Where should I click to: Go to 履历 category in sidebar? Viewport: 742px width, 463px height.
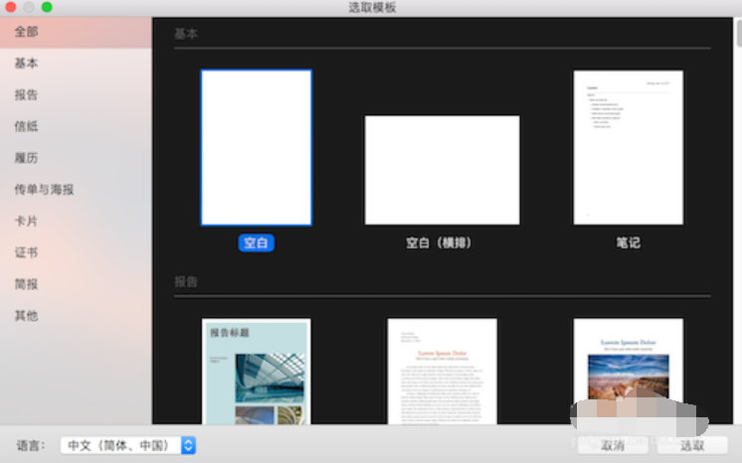[27, 158]
